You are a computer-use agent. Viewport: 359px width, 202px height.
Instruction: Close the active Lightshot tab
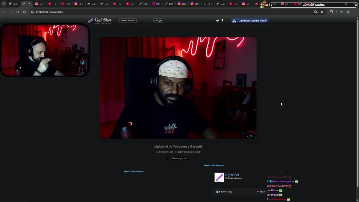[29, 4]
